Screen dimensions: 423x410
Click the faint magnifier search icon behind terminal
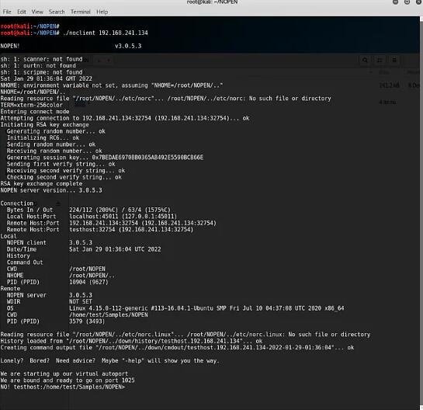click(x=365, y=60)
